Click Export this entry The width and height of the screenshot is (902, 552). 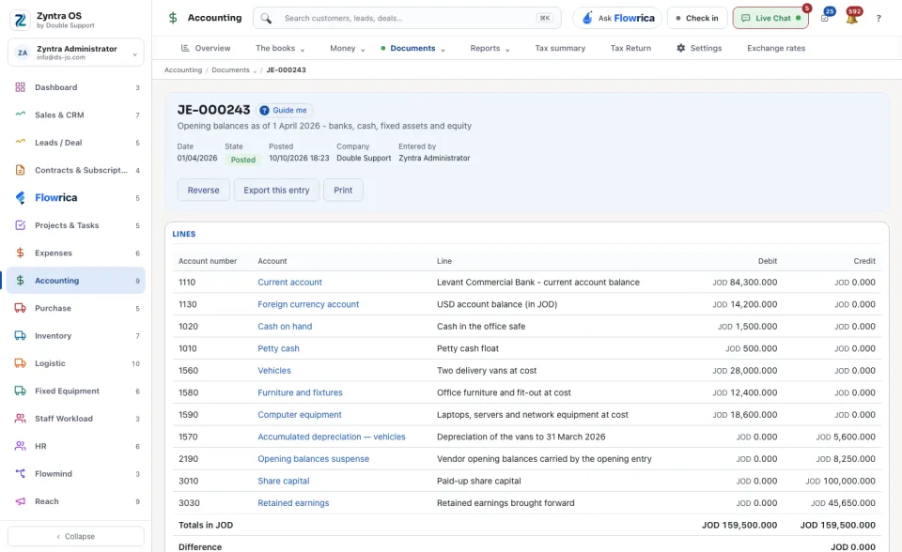click(x=276, y=191)
